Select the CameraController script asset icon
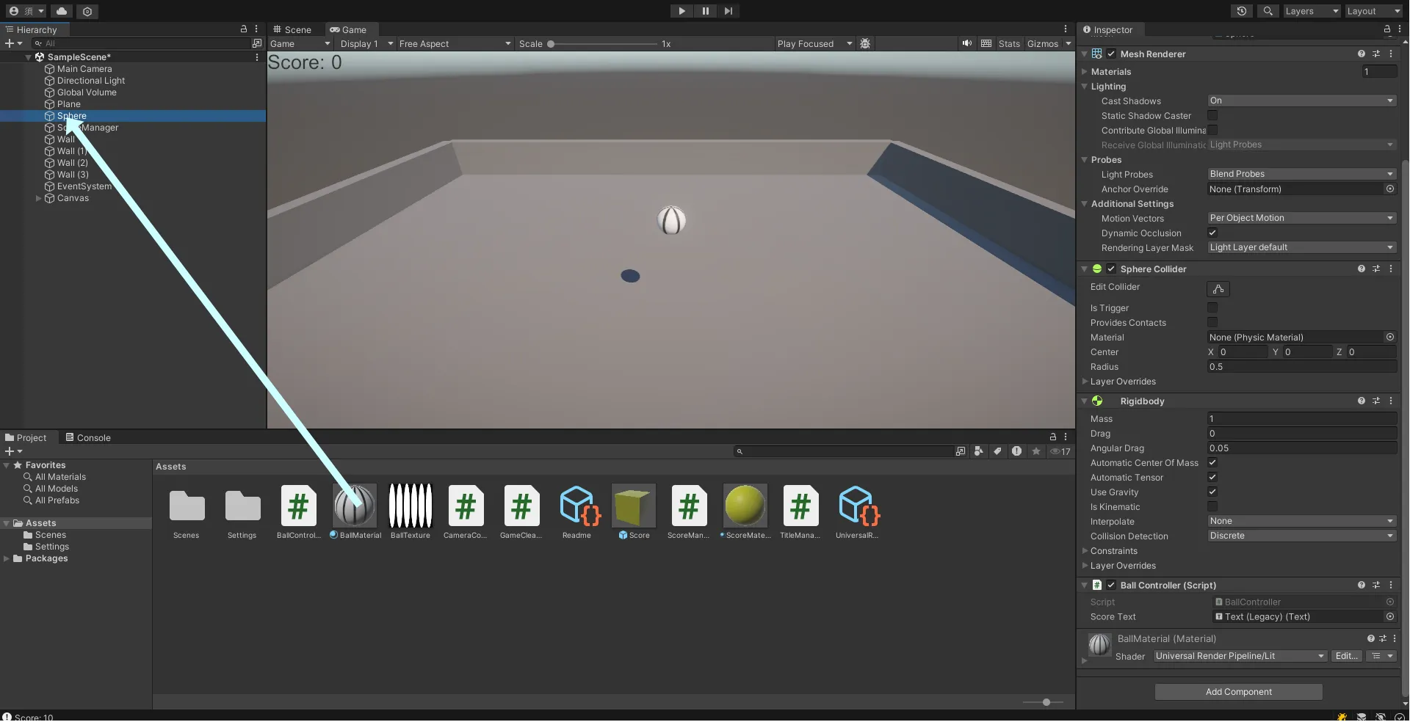 click(466, 506)
